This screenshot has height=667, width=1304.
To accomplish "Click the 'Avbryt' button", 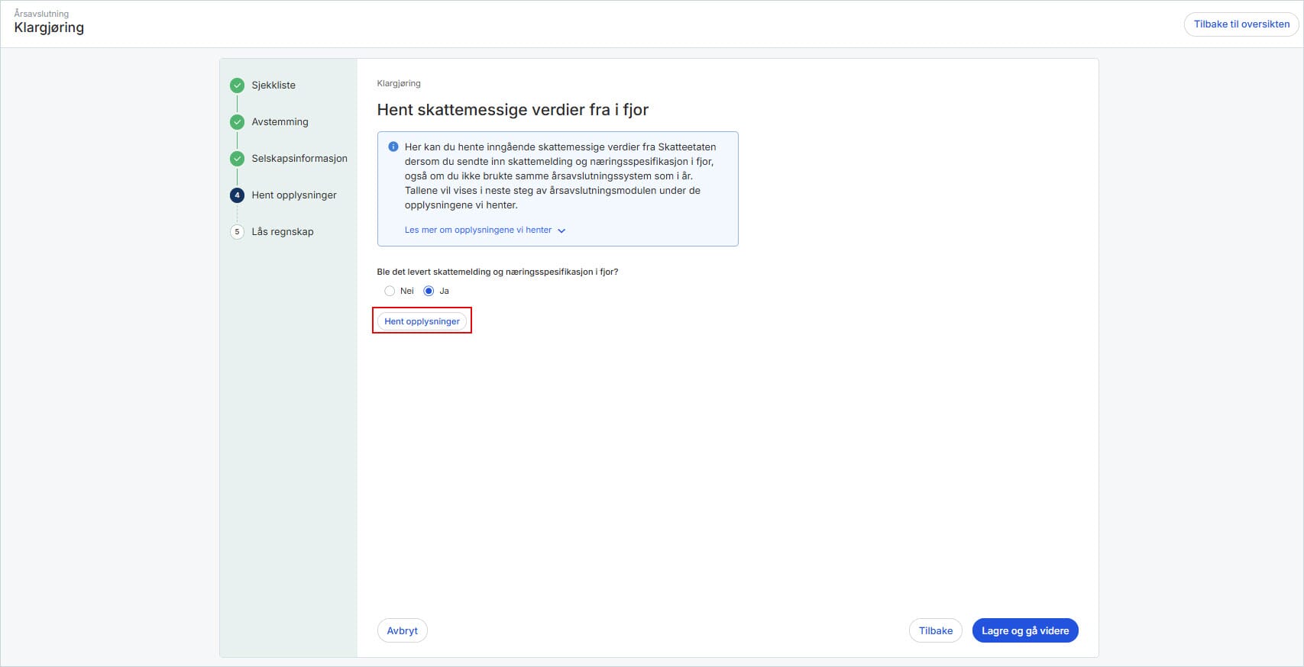I will pyautogui.click(x=402, y=631).
